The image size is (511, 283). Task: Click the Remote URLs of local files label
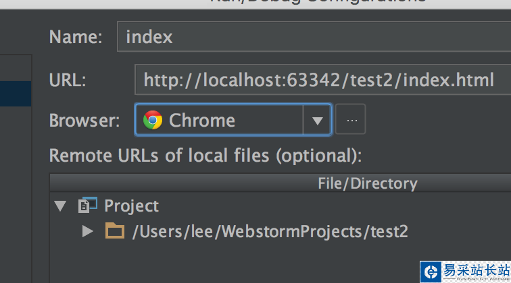point(205,156)
